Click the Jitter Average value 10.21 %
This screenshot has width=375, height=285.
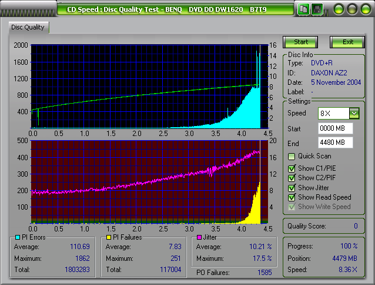pyautogui.click(x=260, y=247)
